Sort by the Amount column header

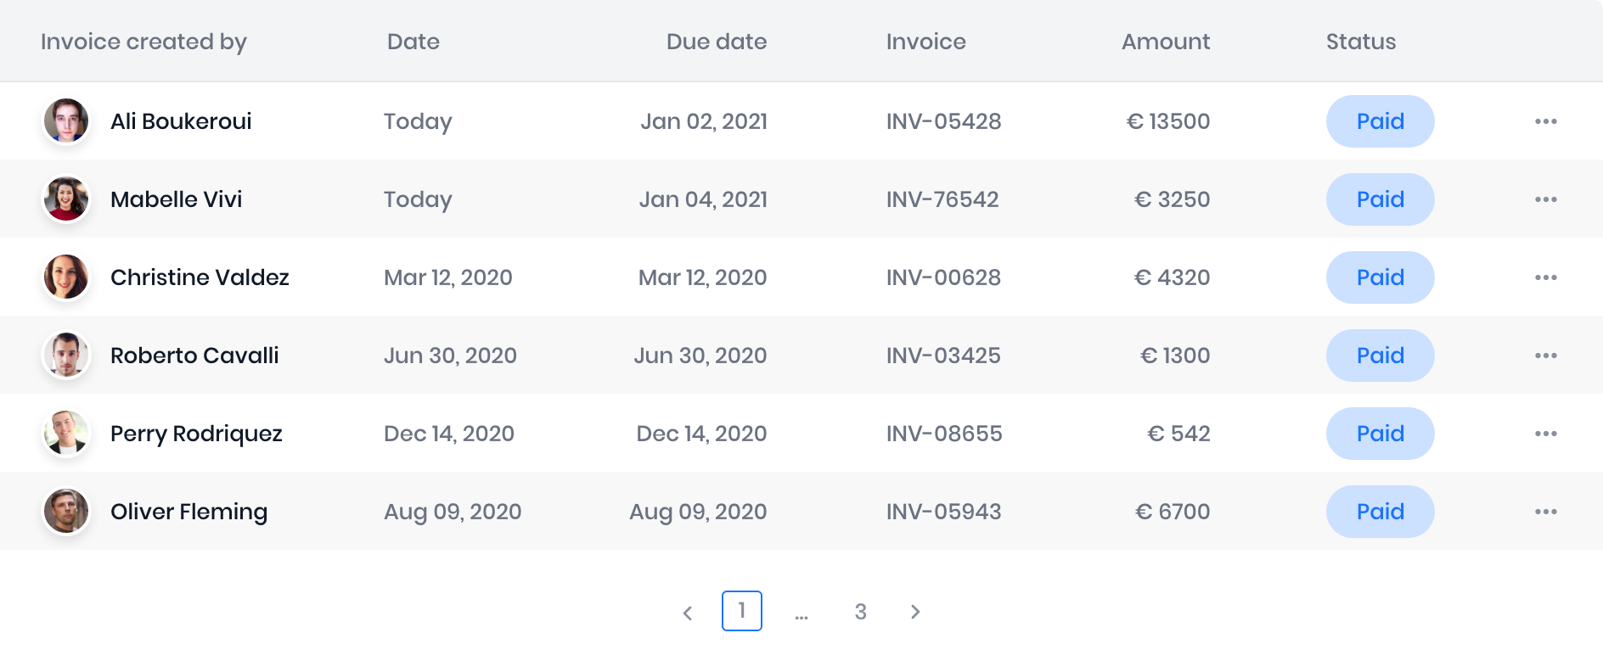(x=1165, y=42)
